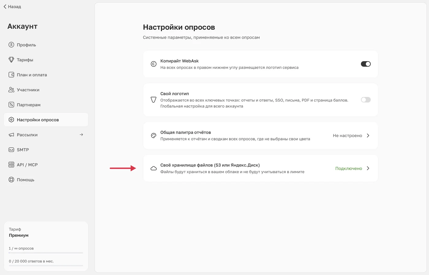
Task: Click the Помощь lifebuoy icon
Action: coord(11,180)
